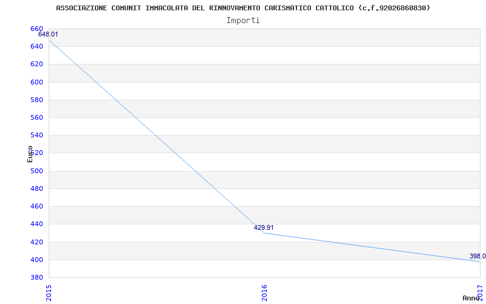Click the 429.91 data point label
Screen dimensions: 486x304
point(264,227)
